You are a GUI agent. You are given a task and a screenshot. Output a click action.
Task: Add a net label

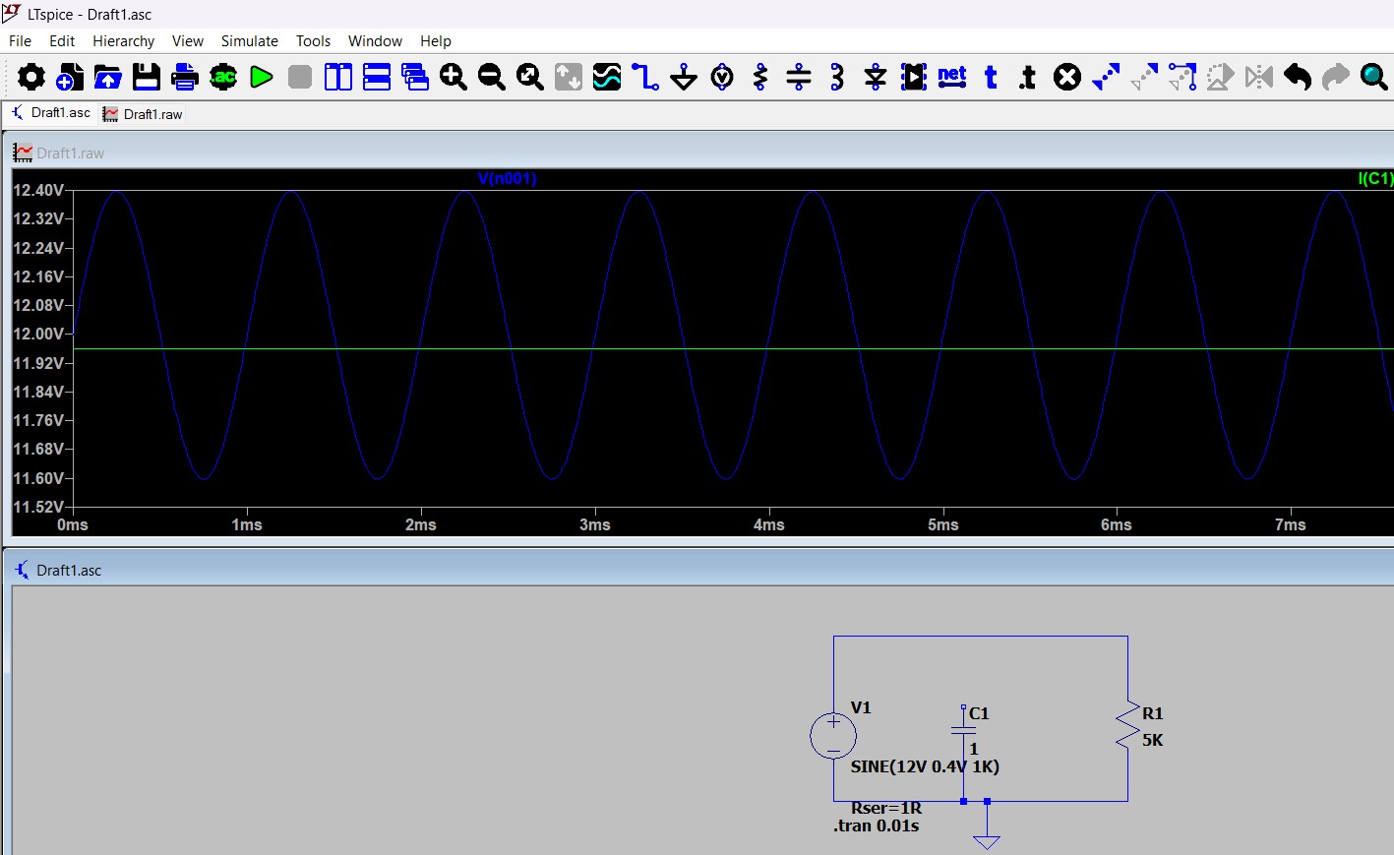click(x=952, y=77)
